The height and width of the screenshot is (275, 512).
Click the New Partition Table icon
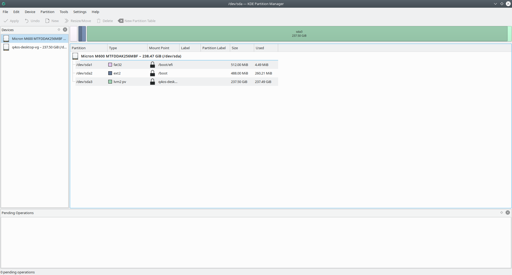coord(121,21)
